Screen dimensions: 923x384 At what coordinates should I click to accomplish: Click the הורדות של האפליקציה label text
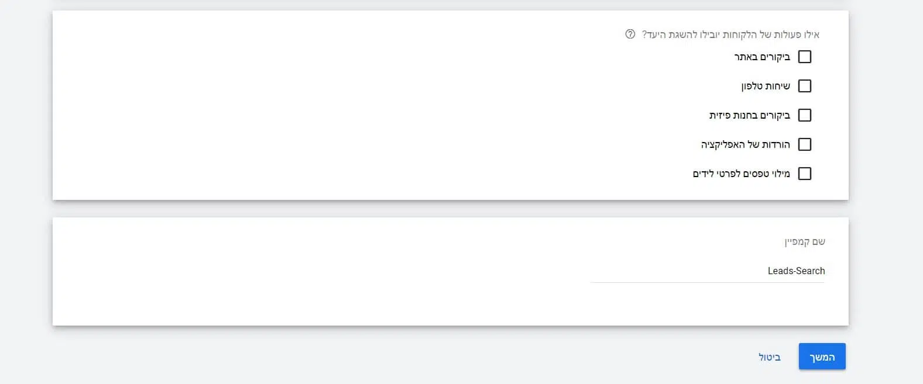pyautogui.click(x=746, y=144)
